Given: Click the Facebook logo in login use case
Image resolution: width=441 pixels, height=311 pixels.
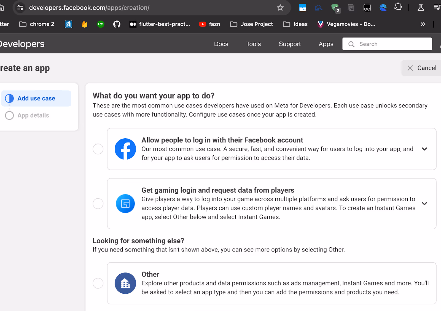Looking at the screenshot, I should click(125, 149).
